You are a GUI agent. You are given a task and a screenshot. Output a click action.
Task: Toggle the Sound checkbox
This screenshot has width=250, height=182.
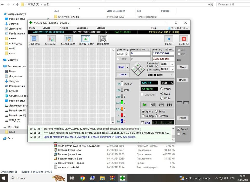(179, 129)
